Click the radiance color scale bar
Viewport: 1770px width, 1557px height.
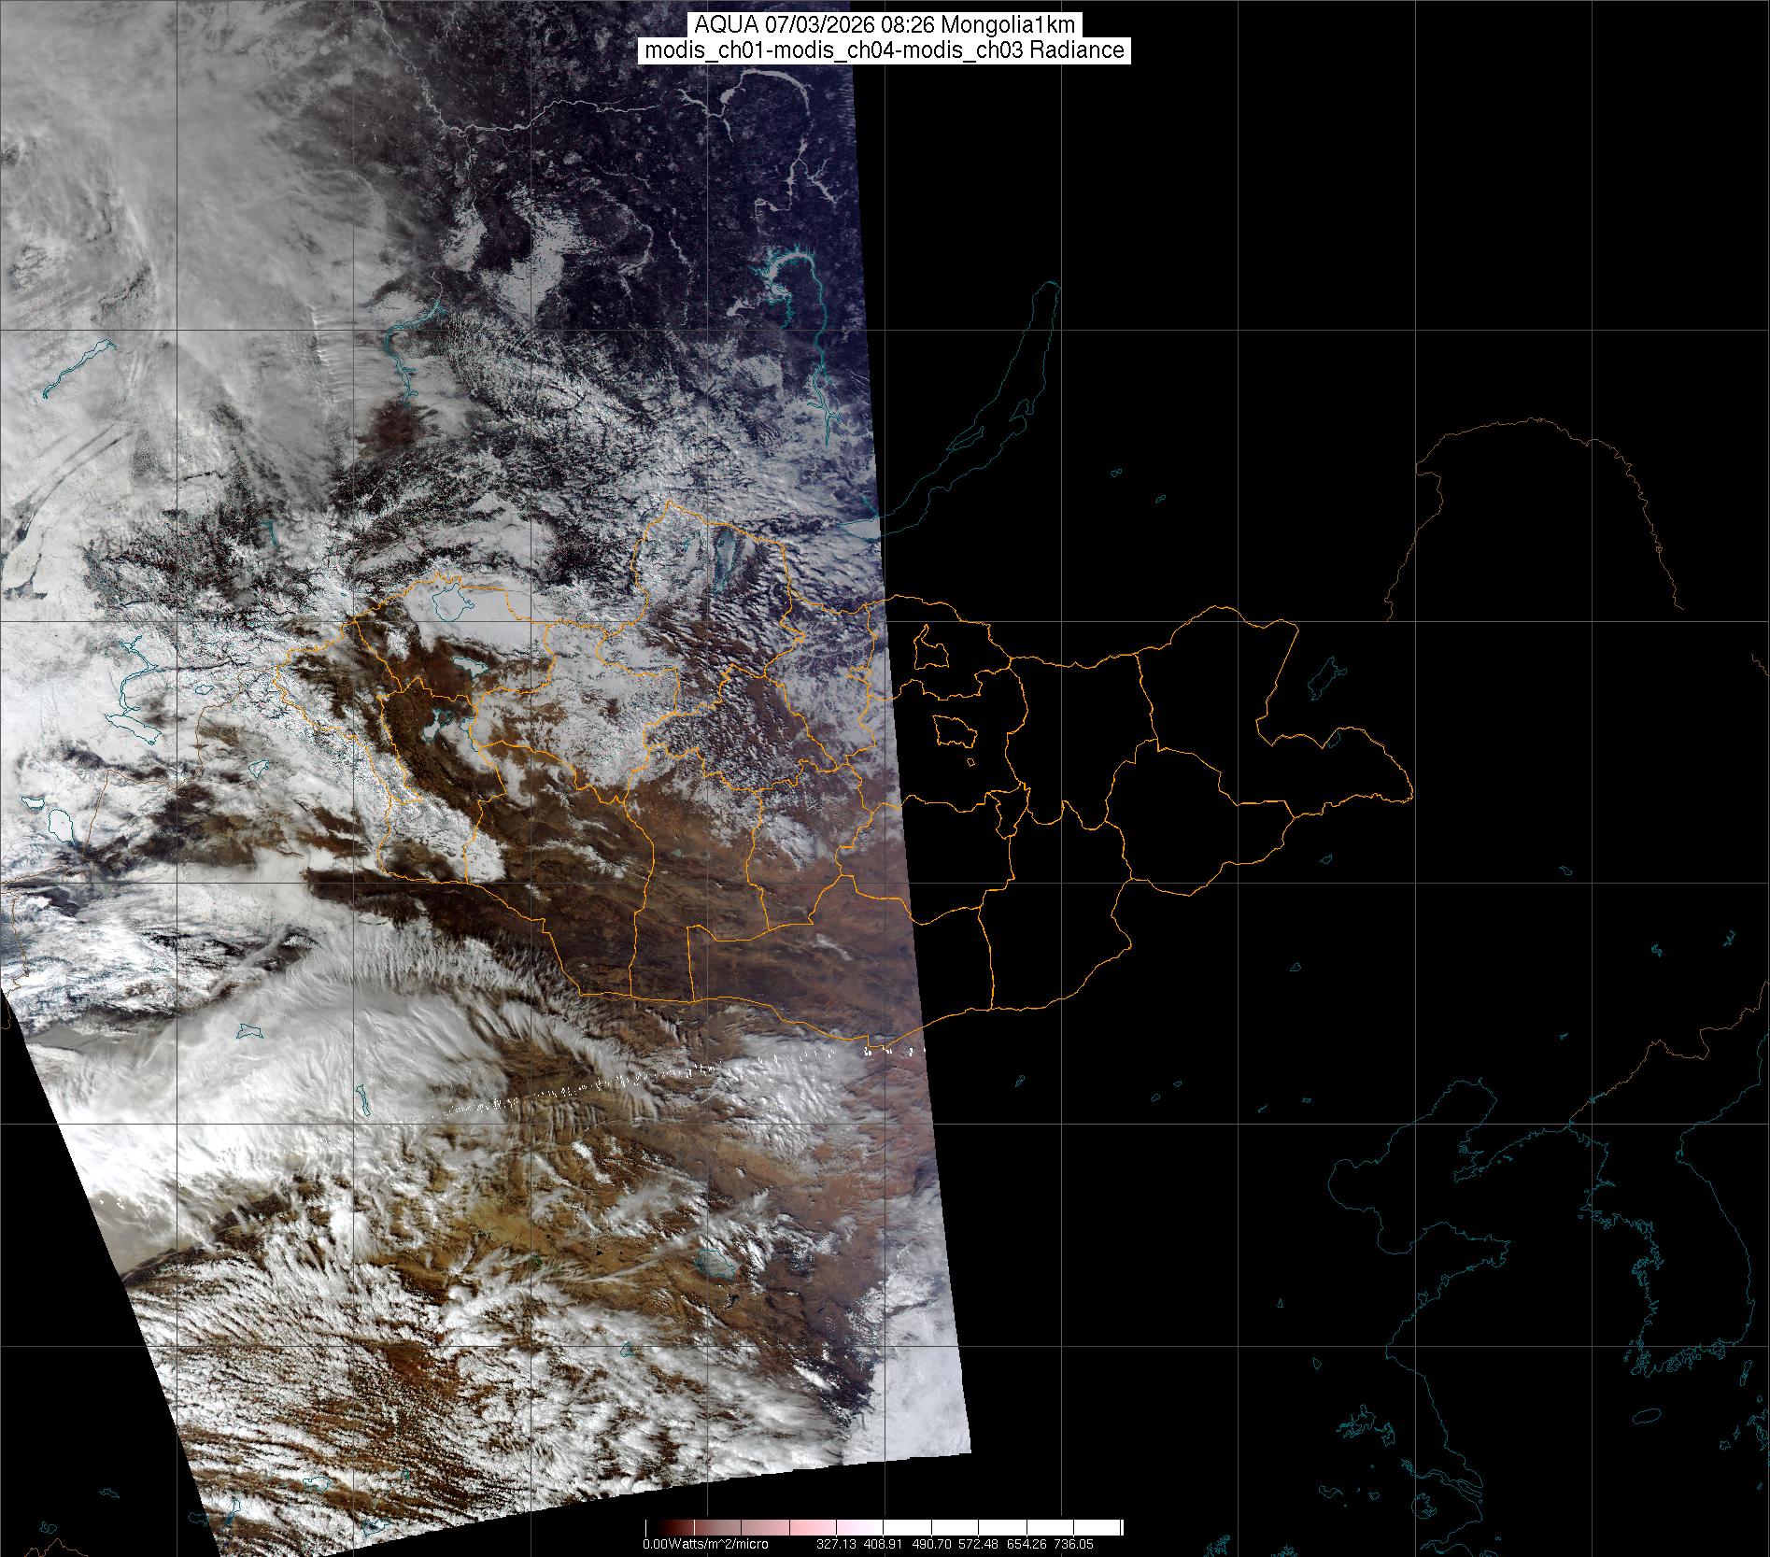pos(885,1528)
